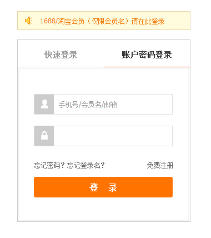Click the gray box containing the person icon
The height and width of the screenshot is (238, 211).
point(44,104)
